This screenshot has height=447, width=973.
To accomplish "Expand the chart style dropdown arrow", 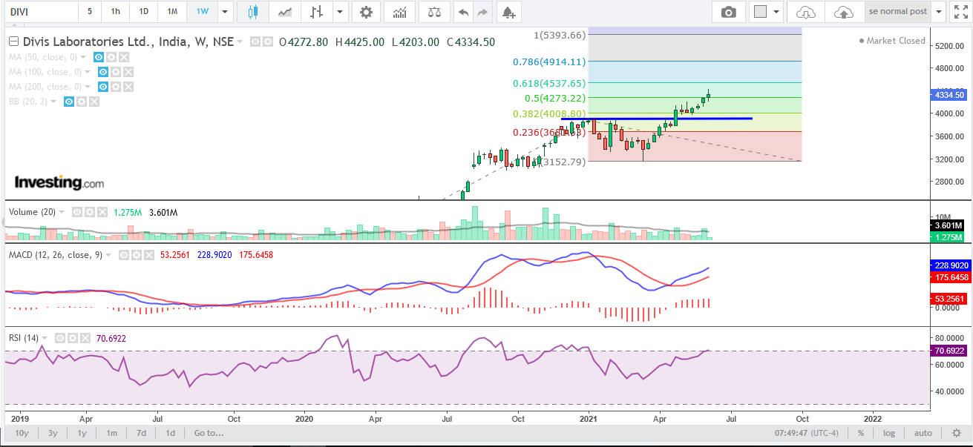I will 340,12.
